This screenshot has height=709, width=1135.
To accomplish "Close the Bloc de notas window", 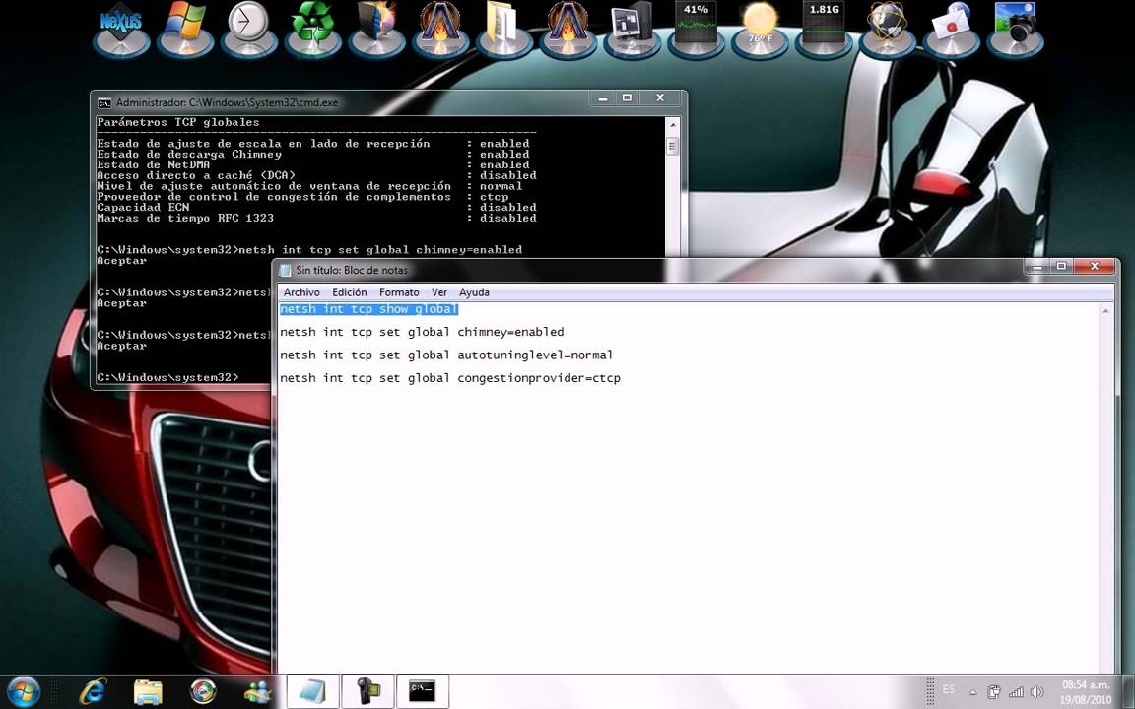I will click(1095, 266).
